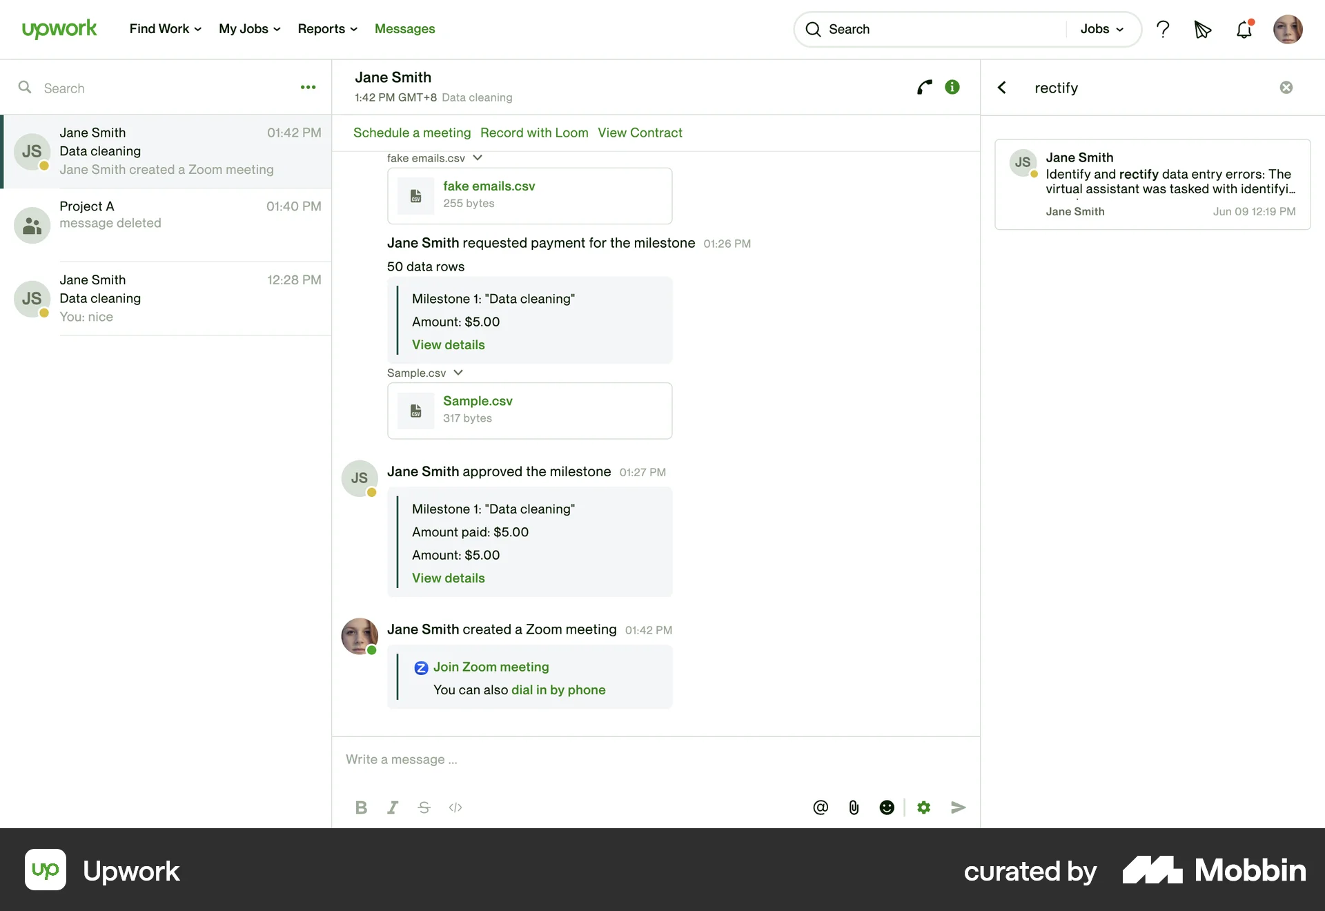The width and height of the screenshot is (1325, 911).
Task: Open message settings gear
Action: [x=923, y=807]
